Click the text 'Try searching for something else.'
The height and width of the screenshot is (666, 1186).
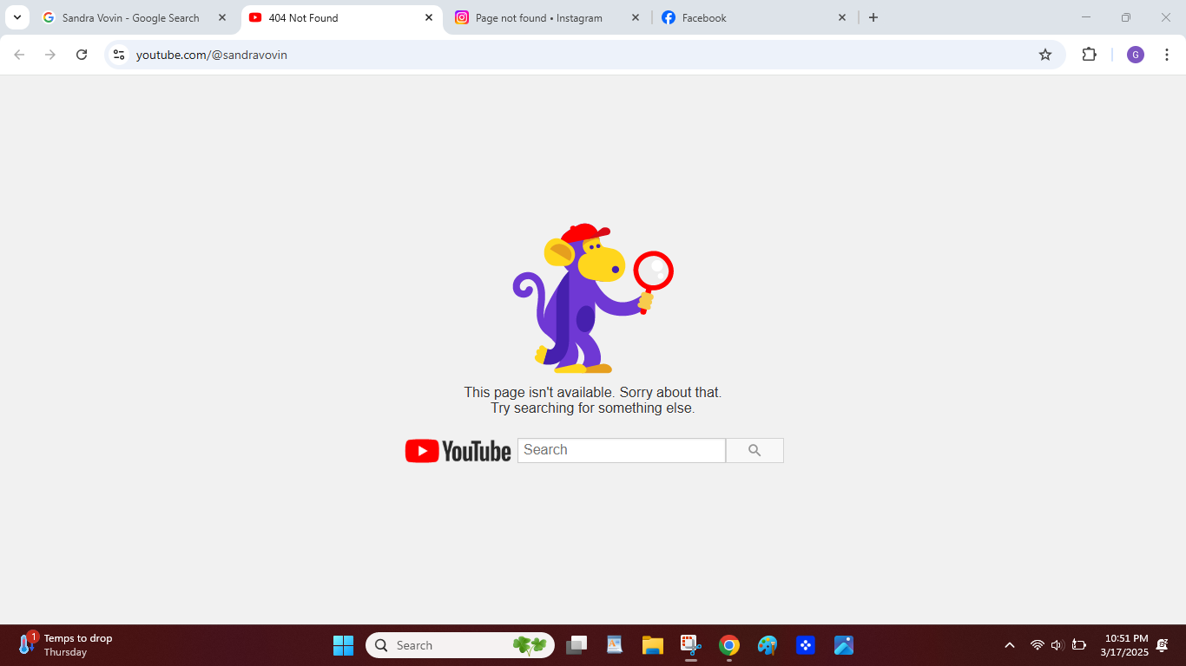593,408
